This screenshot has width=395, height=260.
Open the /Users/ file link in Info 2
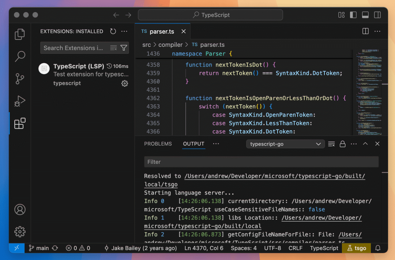(350, 234)
